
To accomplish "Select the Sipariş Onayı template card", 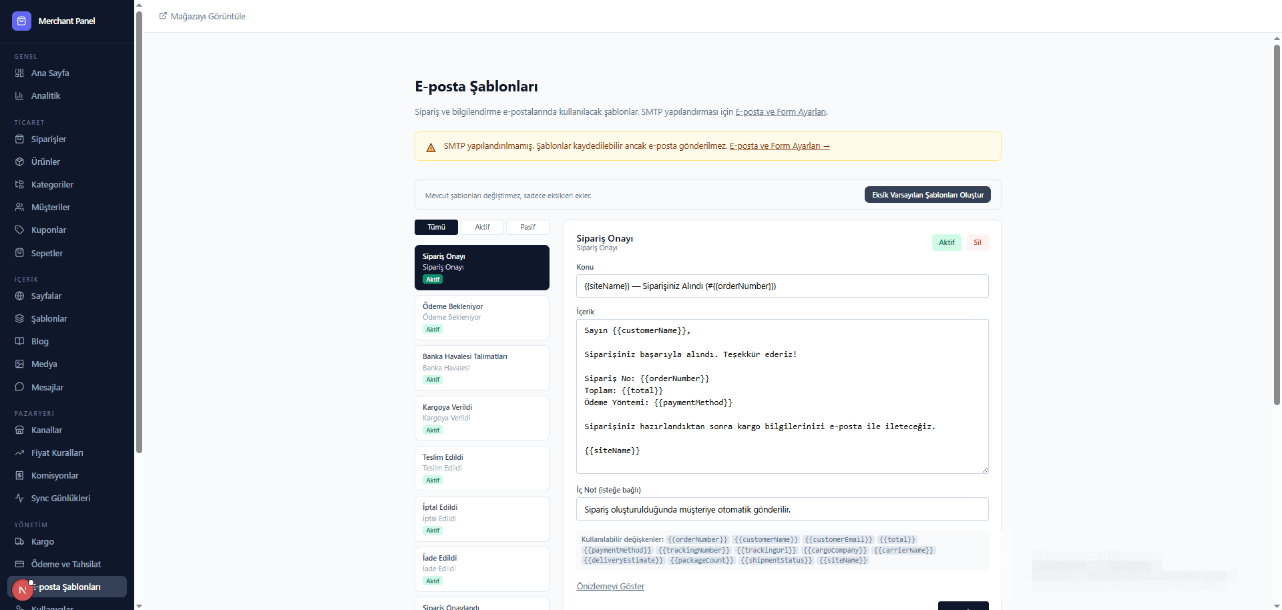I will (x=482, y=268).
